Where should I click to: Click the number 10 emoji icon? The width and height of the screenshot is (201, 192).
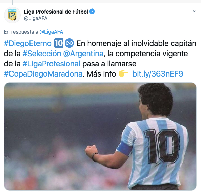[x=59, y=43]
